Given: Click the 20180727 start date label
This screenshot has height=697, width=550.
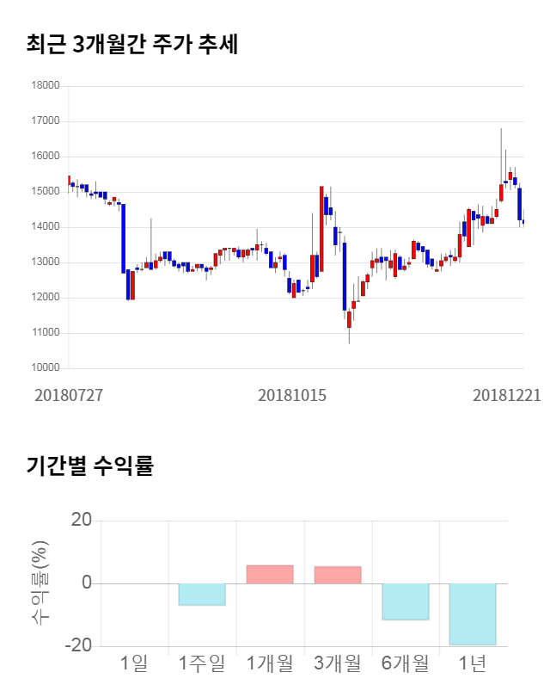Looking at the screenshot, I should pyautogui.click(x=69, y=395).
